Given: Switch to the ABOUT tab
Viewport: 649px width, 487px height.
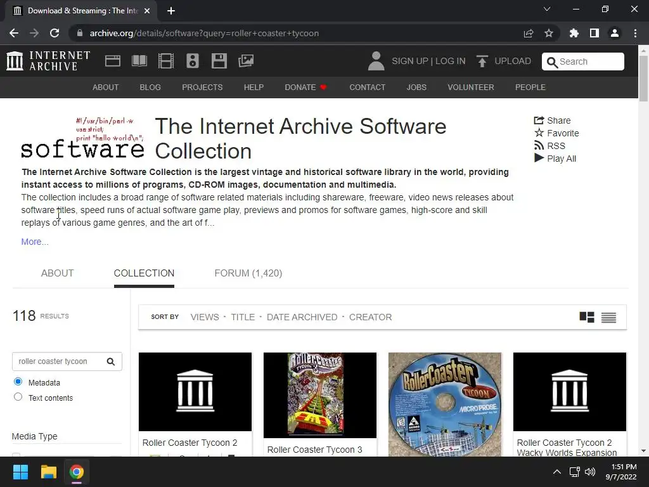Looking at the screenshot, I should pyautogui.click(x=57, y=273).
